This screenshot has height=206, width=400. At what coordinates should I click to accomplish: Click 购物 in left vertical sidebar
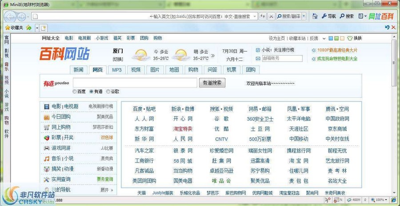click(7, 120)
